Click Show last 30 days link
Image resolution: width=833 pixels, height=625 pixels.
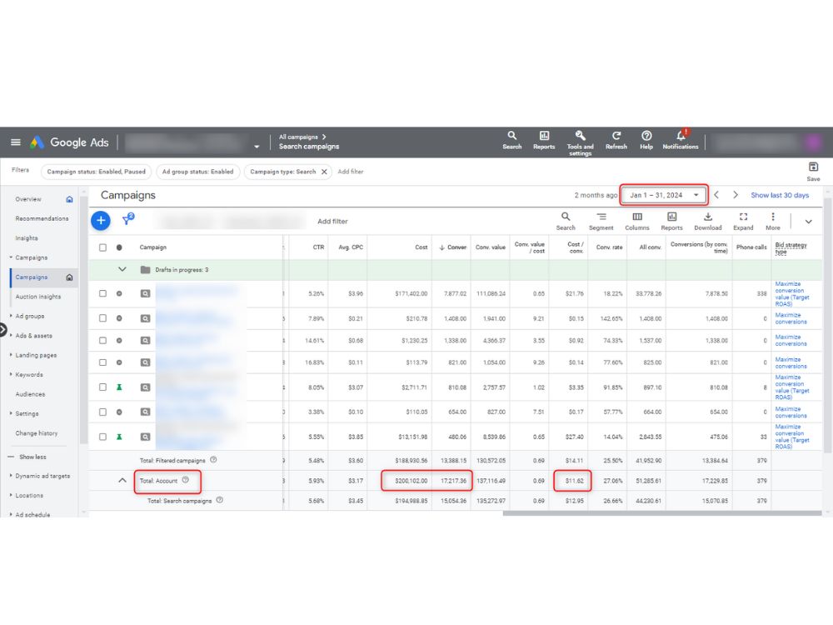(780, 195)
